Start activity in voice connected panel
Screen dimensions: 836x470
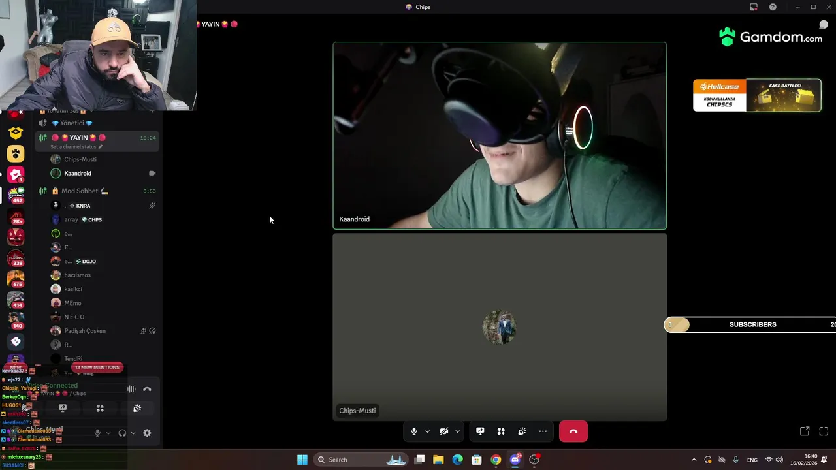[x=100, y=408]
